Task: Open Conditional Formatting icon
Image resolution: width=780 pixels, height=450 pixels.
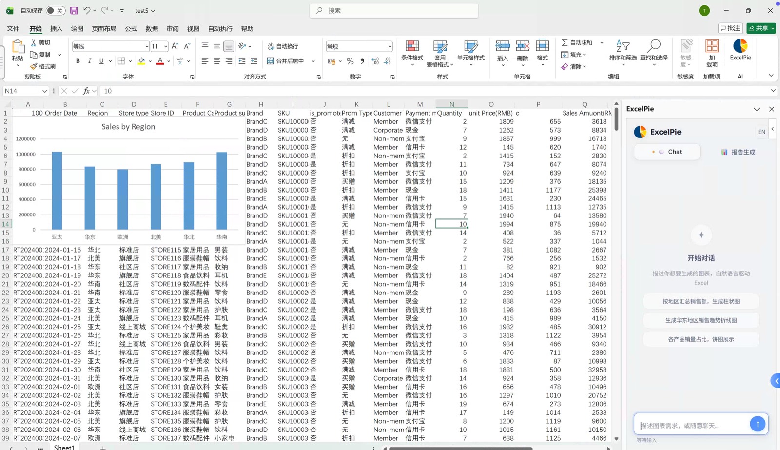Action: coord(412,46)
